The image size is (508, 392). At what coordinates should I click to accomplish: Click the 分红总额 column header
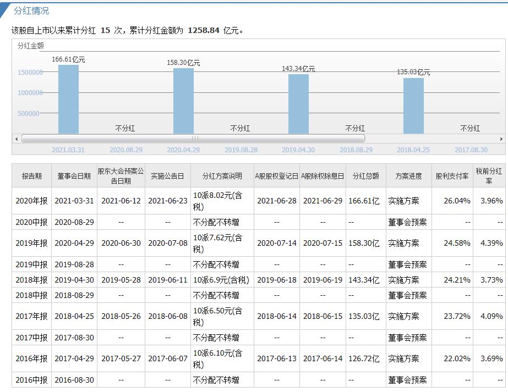coord(365,175)
